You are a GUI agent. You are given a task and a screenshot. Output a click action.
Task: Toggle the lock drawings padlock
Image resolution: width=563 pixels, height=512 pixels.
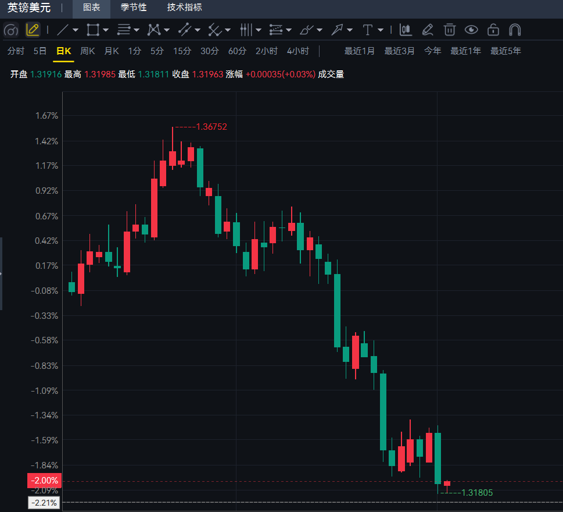coord(493,30)
